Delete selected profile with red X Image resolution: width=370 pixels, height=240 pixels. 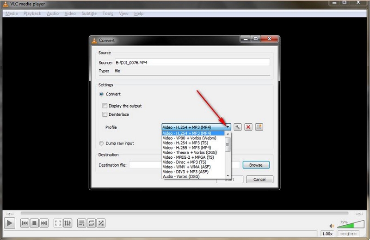coord(248,127)
